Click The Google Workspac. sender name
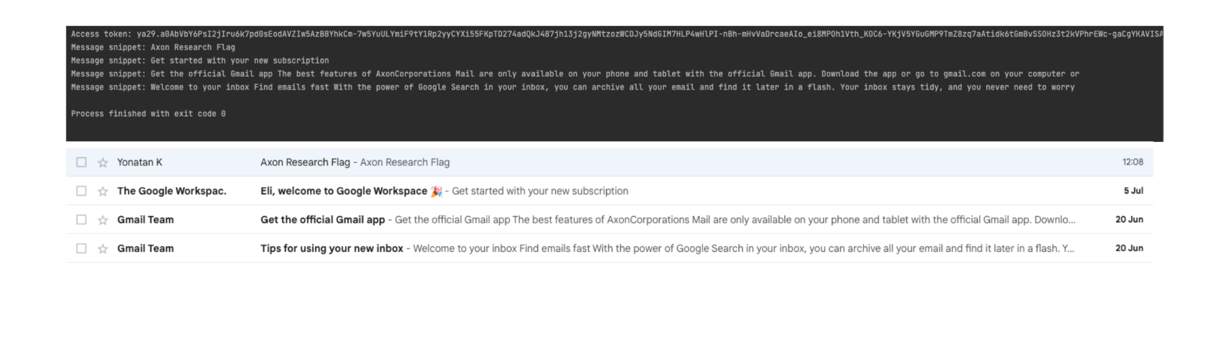Screen dimensions: 1230x350 (172, 191)
